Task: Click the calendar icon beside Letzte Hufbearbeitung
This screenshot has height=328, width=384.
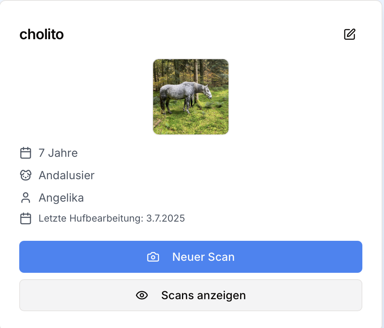Action: 26,218
